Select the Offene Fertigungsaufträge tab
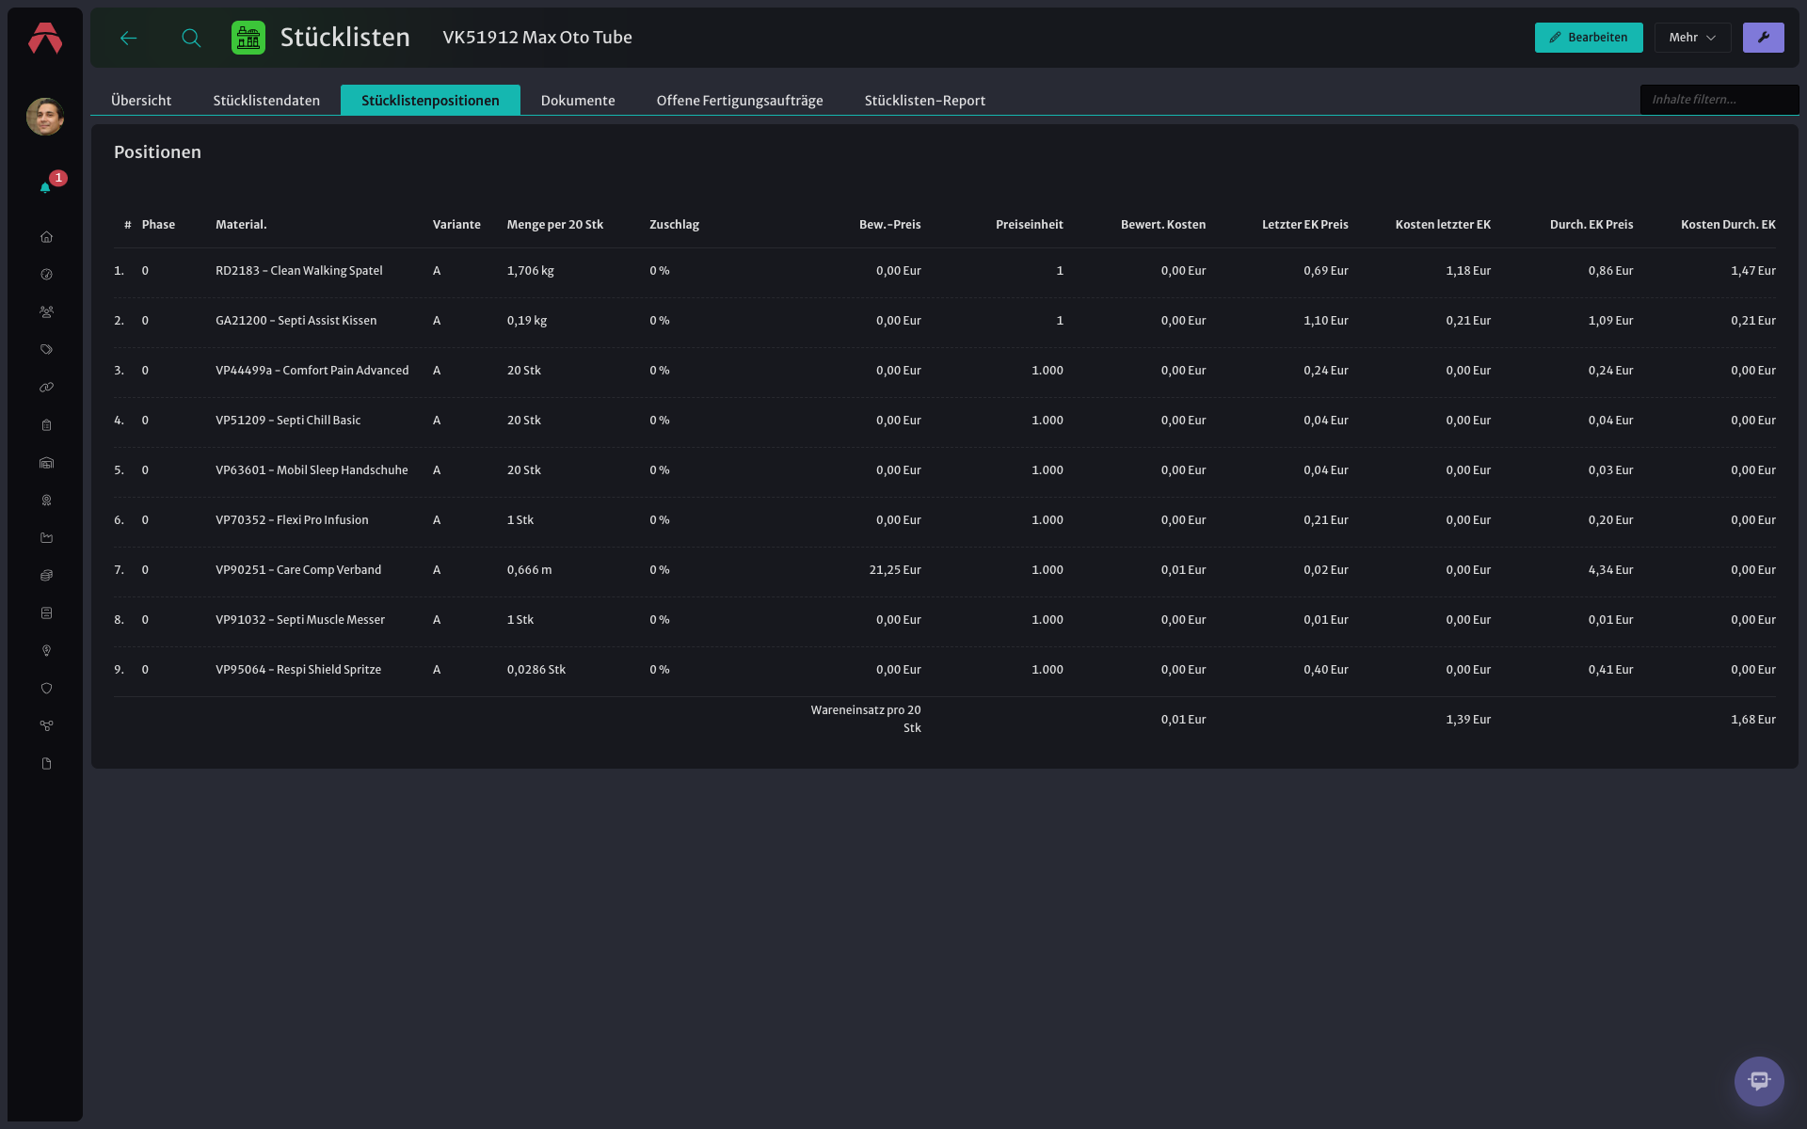 740,101
